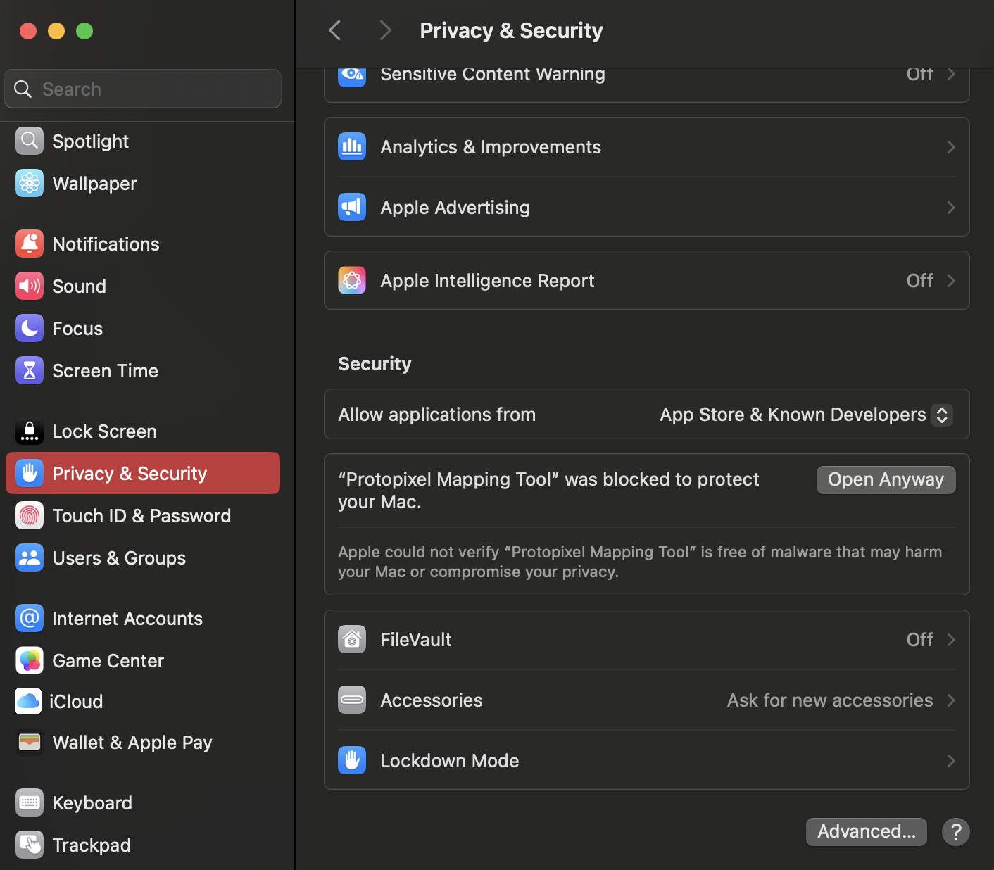Click the iCloud cloud icon

(x=28, y=702)
